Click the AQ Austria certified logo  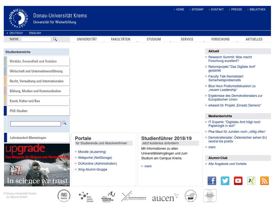(x=64, y=196)
